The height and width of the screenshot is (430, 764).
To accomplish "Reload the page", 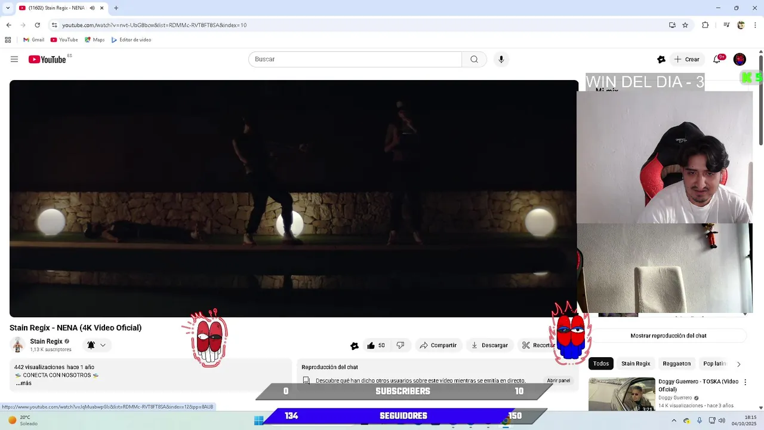I will (37, 25).
